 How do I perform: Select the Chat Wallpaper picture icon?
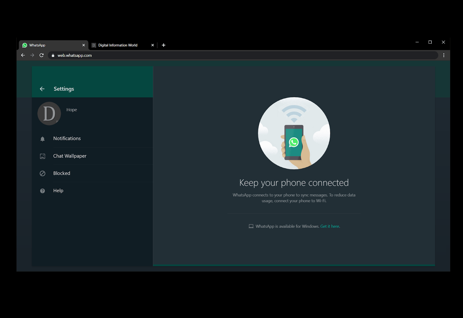click(43, 156)
